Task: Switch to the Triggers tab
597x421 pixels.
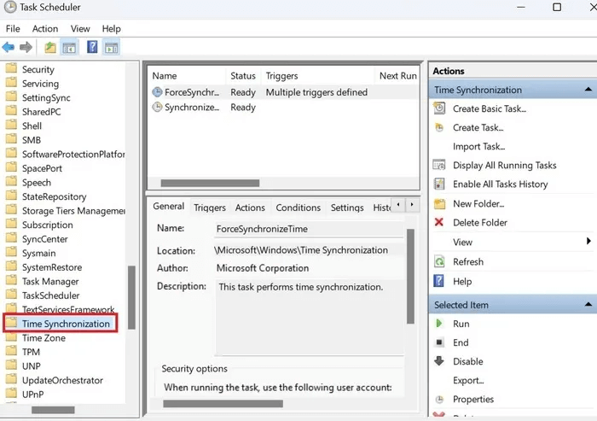Action: [x=210, y=208]
